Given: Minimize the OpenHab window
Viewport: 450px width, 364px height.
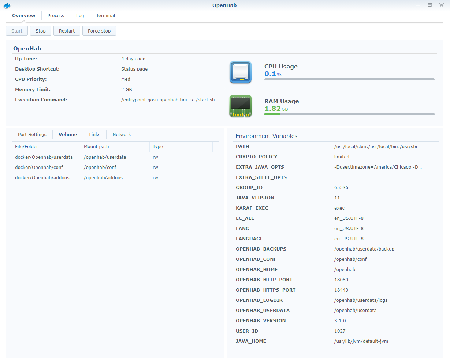Looking at the screenshot, I should [x=418, y=5].
